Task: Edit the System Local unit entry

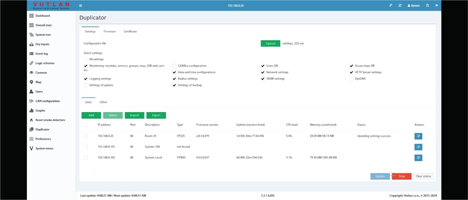Action: [x=418, y=158]
